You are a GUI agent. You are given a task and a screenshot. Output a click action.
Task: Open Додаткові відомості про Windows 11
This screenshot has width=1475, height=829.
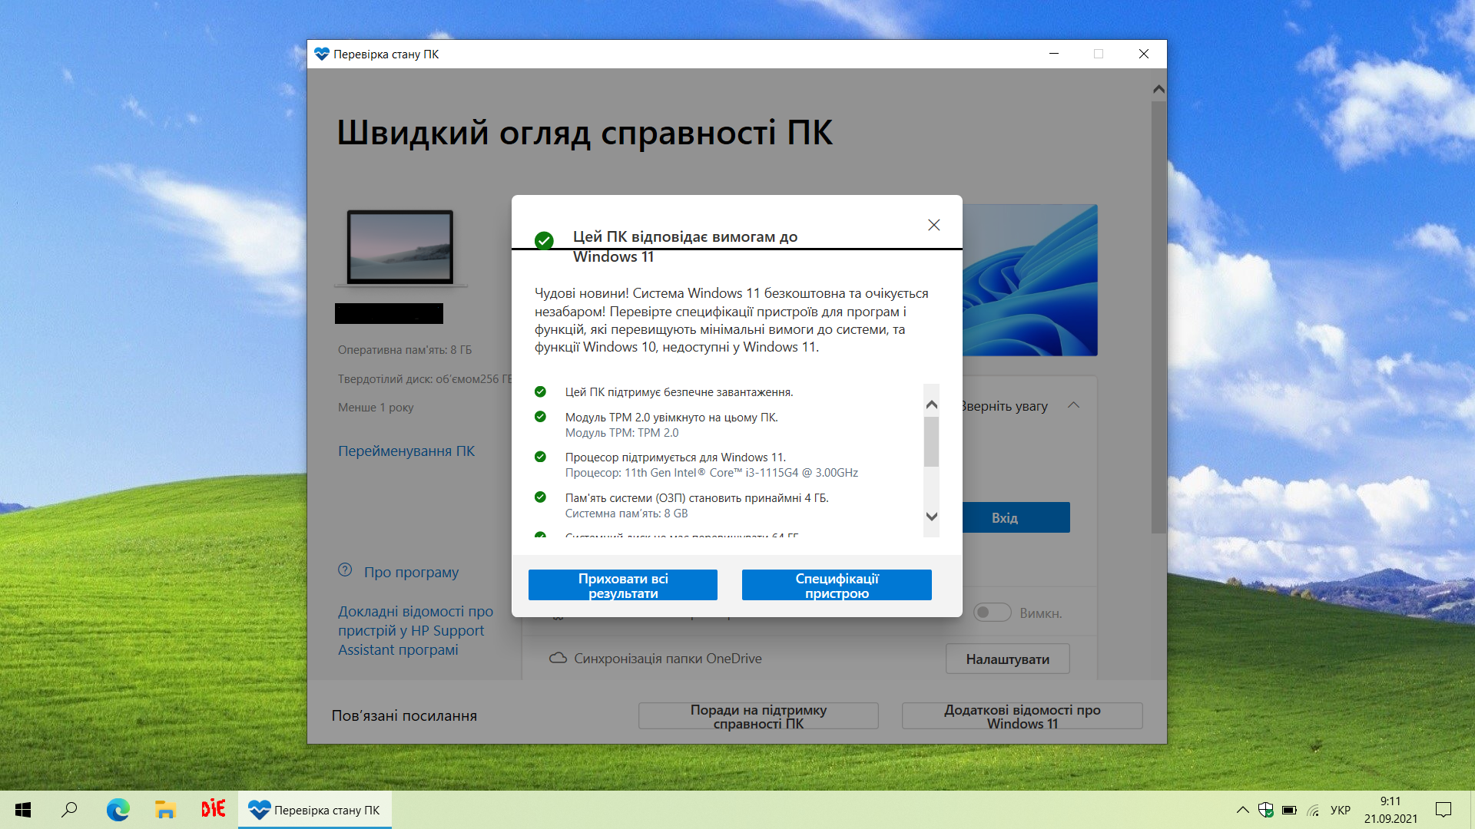pyautogui.click(x=1022, y=716)
